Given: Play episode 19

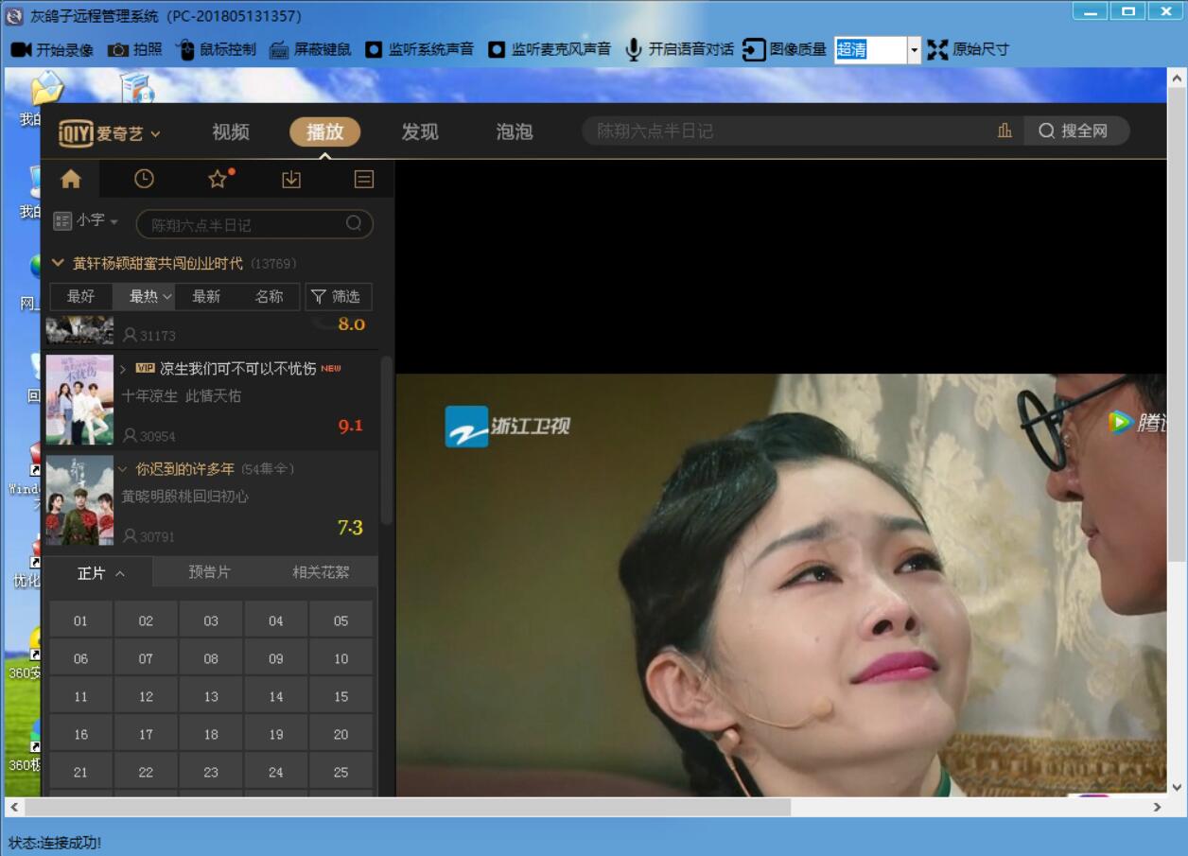Looking at the screenshot, I should click(275, 734).
